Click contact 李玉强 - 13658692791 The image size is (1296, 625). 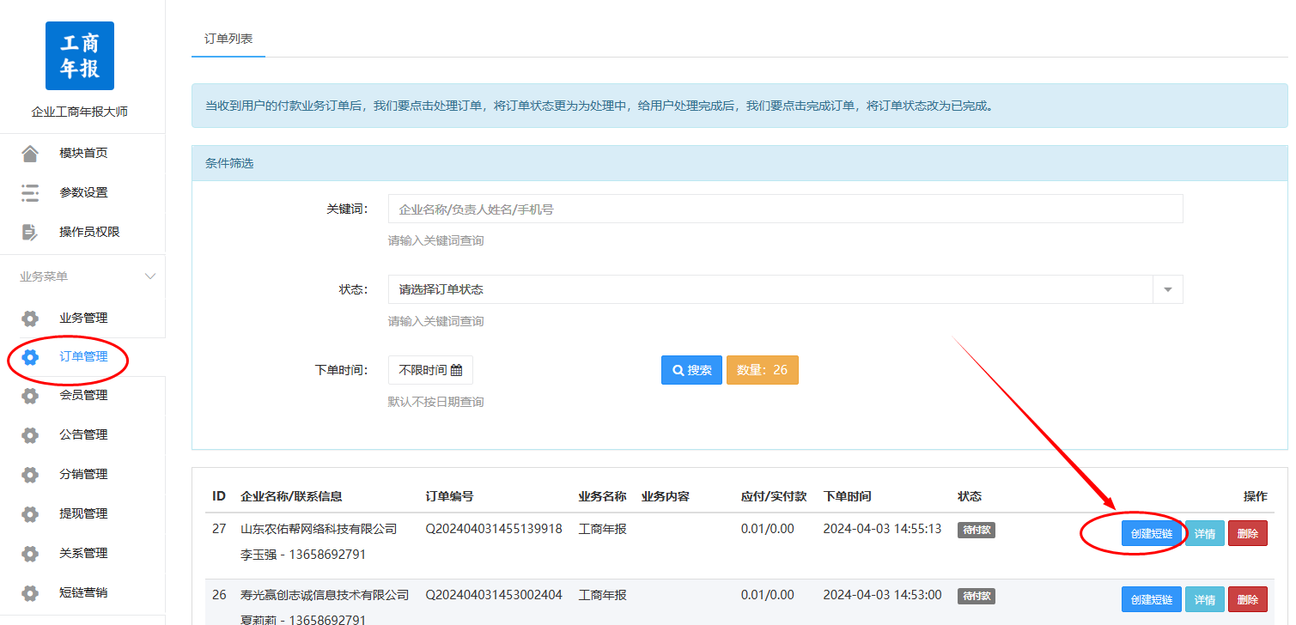point(303,555)
